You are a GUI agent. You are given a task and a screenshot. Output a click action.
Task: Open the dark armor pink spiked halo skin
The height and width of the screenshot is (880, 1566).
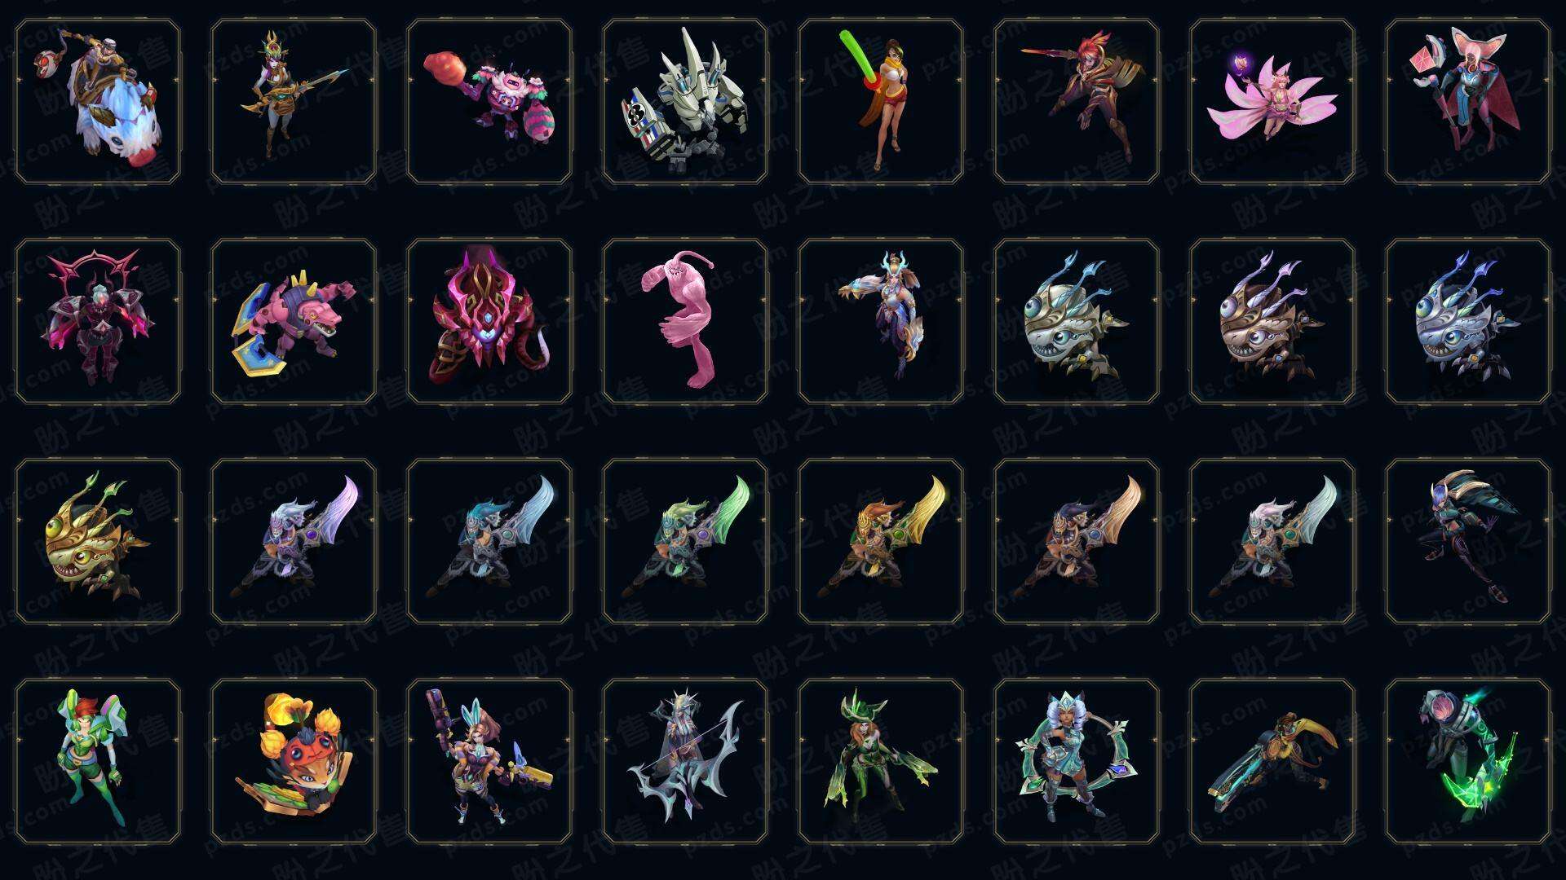pos(98,321)
